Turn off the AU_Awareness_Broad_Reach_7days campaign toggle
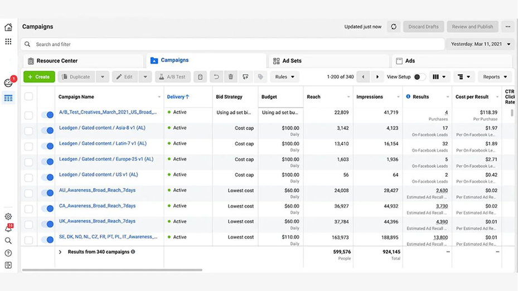 pos(47,193)
